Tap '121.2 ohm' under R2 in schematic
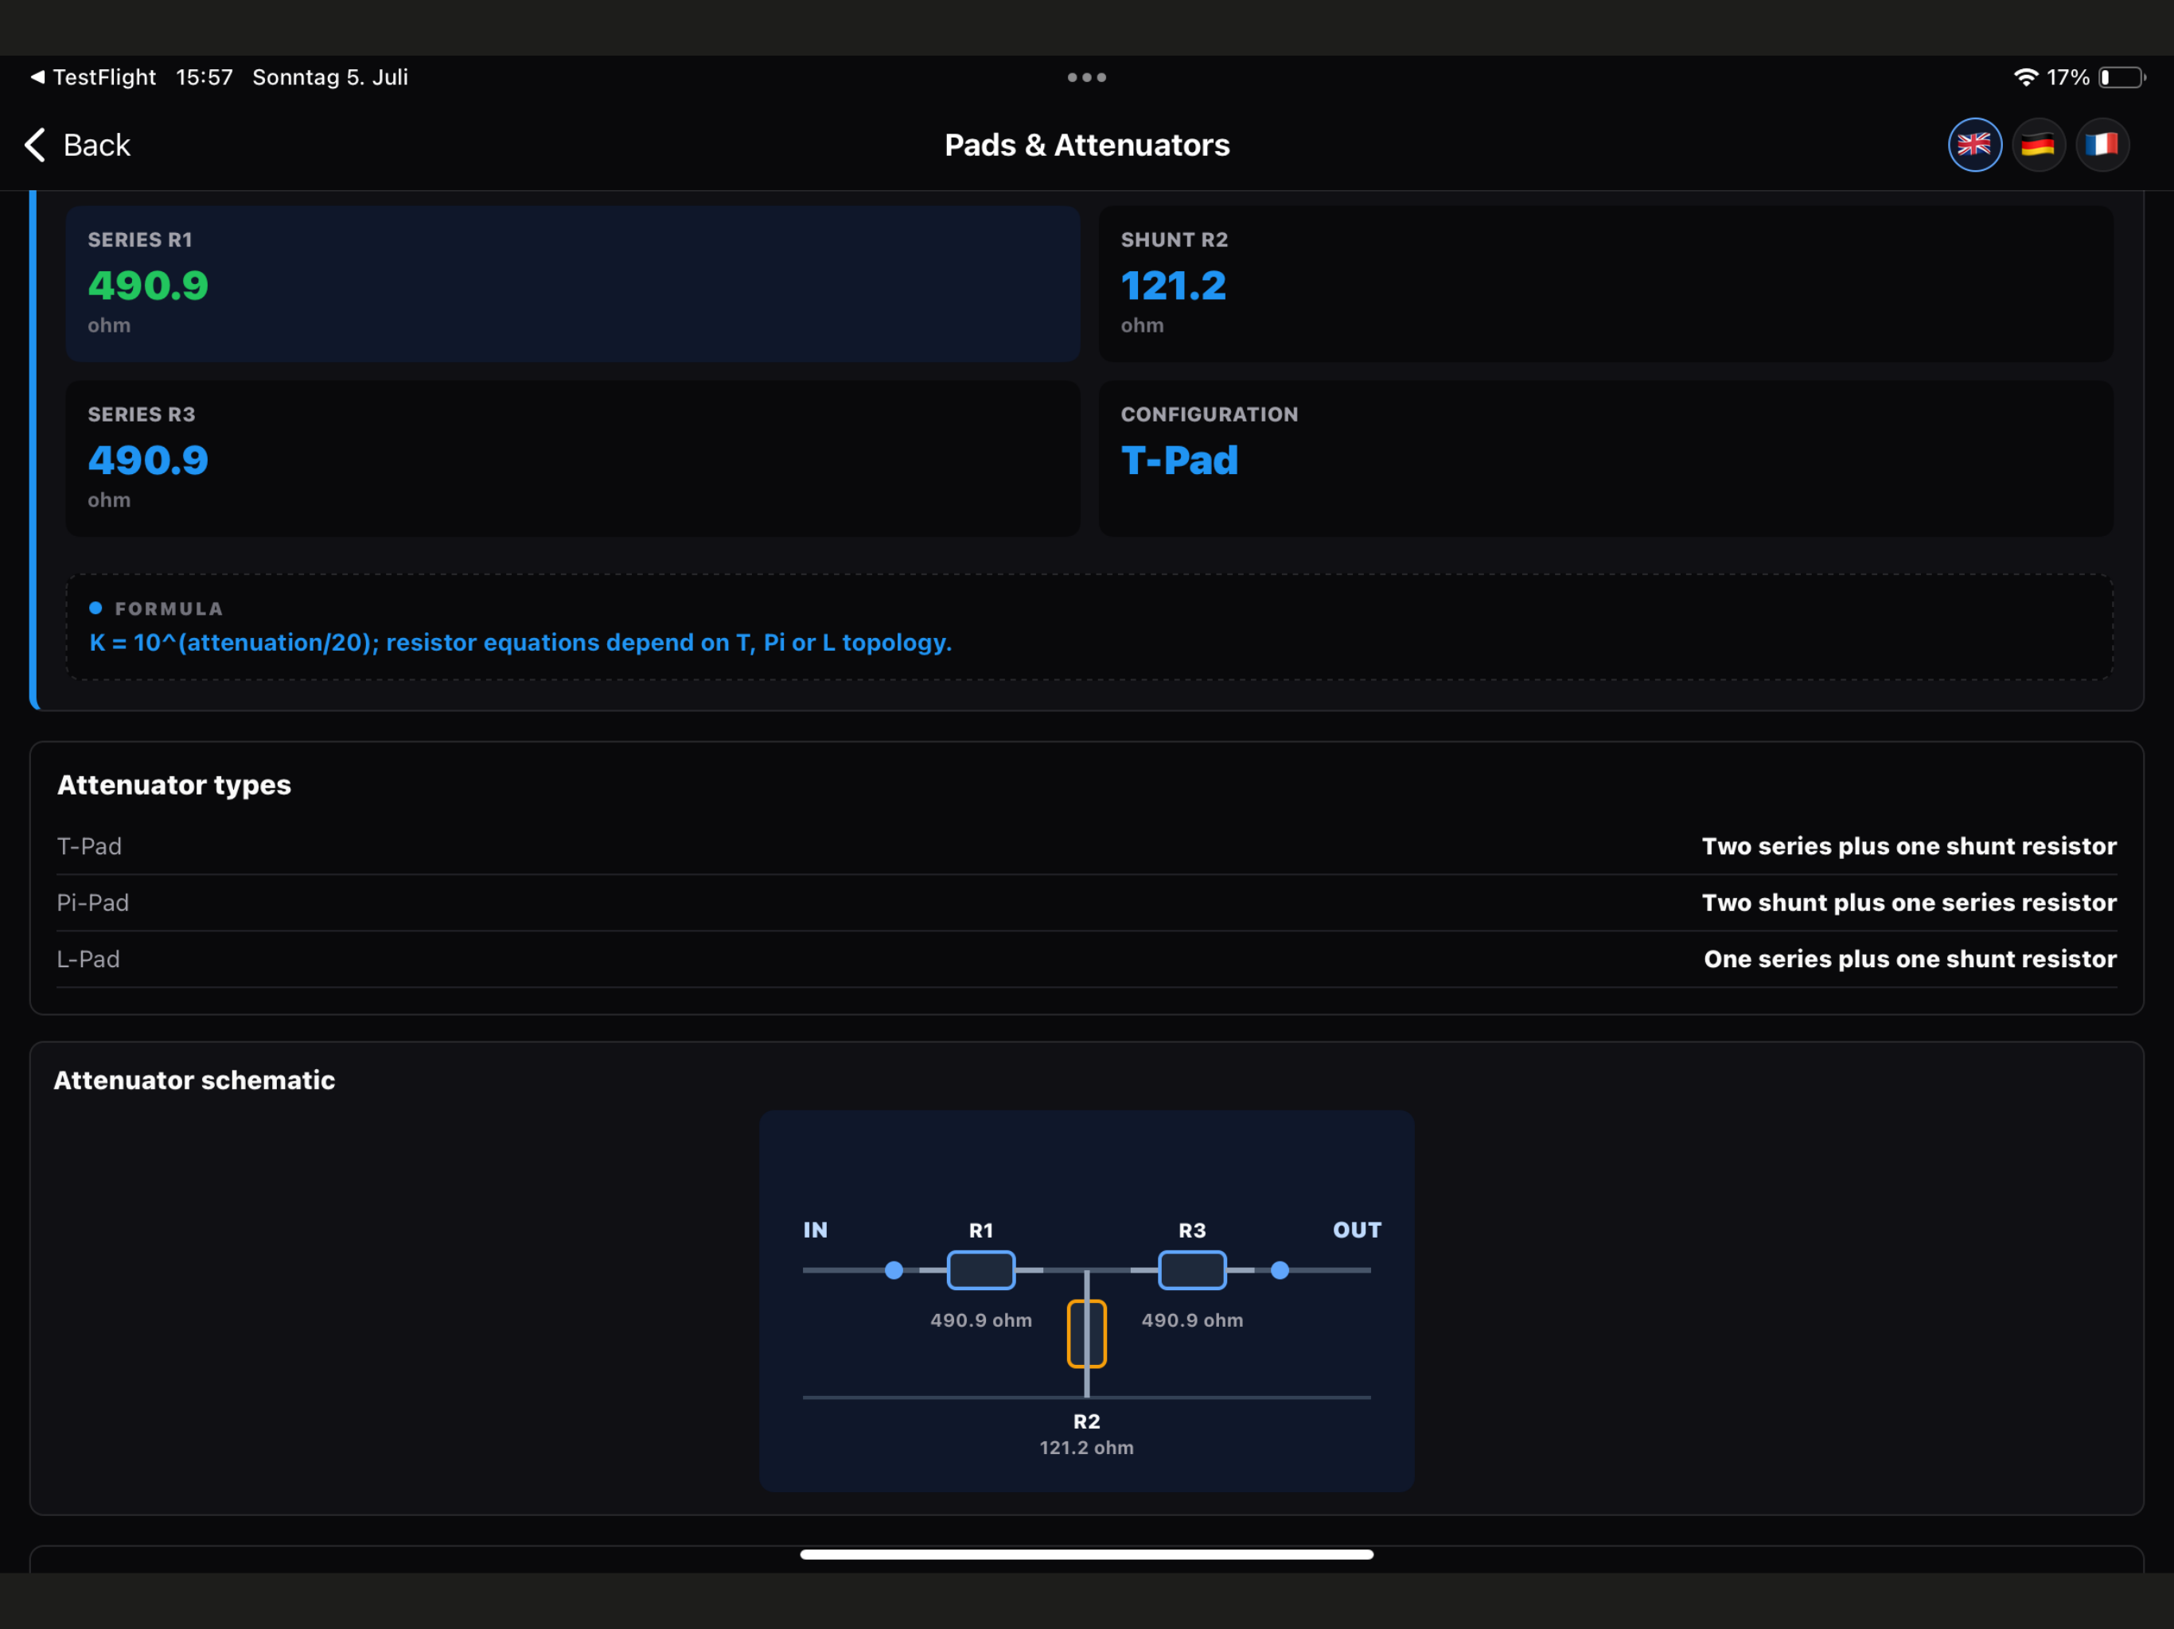The height and width of the screenshot is (1629, 2174). (x=1087, y=1447)
